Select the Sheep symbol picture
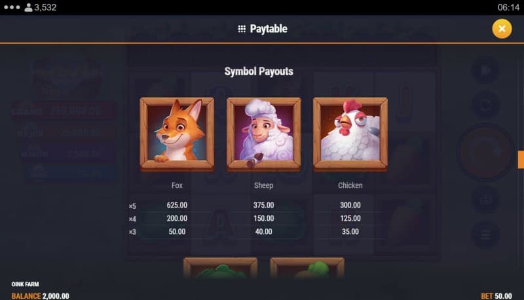 264,134
